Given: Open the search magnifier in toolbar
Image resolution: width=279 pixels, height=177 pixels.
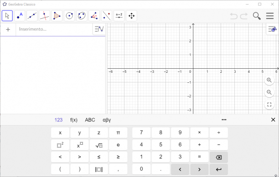Looking at the screenshot, I should tap(257, 16).
